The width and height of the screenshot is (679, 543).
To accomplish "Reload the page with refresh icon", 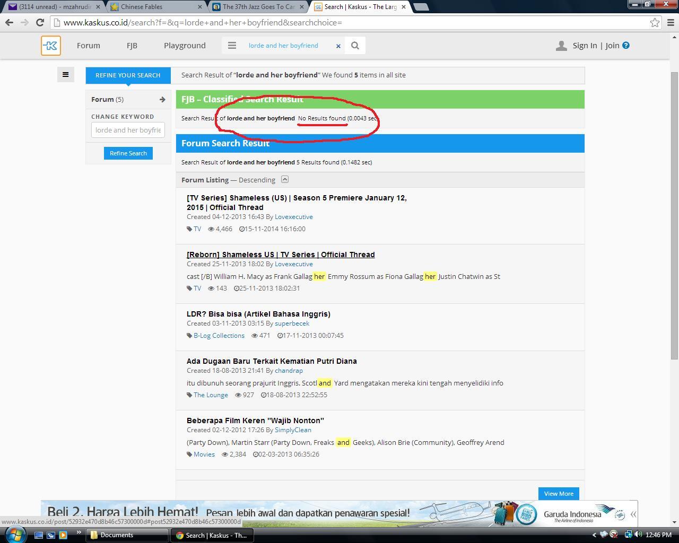I will (x=40, y=22).
